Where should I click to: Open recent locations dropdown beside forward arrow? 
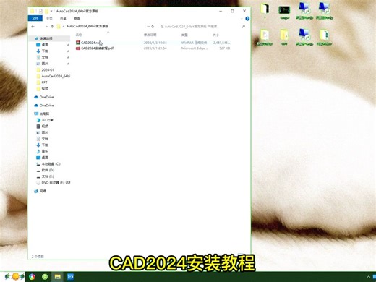pos(47,27)
